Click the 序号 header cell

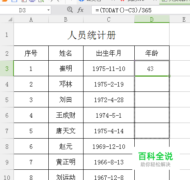pyautogui.click(x=31, y=53)
